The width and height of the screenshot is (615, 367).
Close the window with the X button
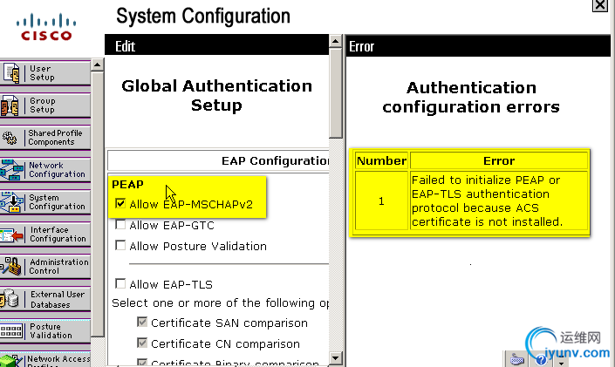pyautogui.click(x=599, y=5)
